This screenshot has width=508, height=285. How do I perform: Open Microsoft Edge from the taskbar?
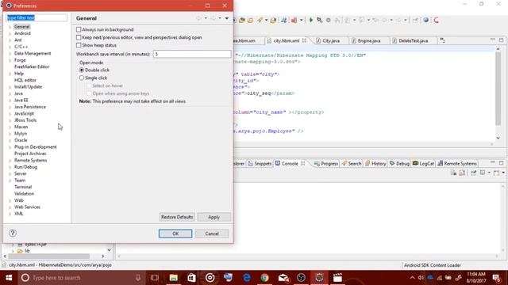click(247, 278)
